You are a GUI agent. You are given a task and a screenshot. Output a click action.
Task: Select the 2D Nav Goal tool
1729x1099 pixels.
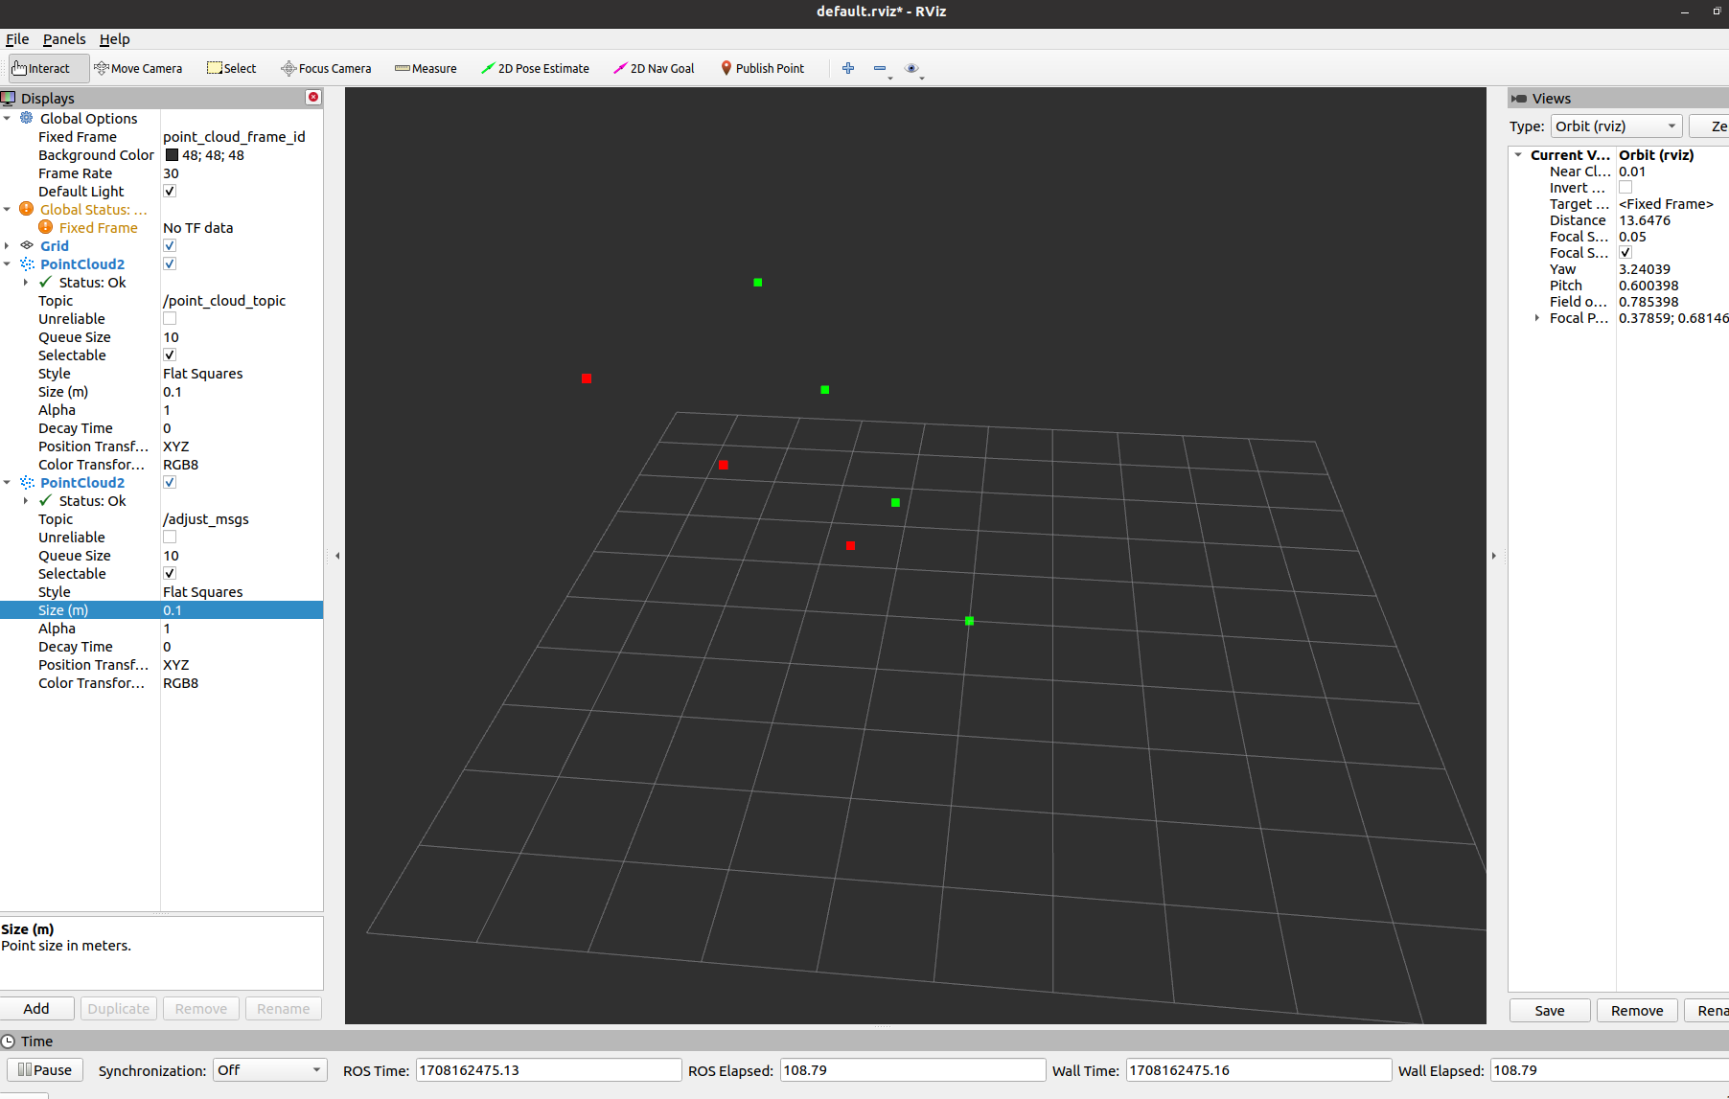(654, 68)
